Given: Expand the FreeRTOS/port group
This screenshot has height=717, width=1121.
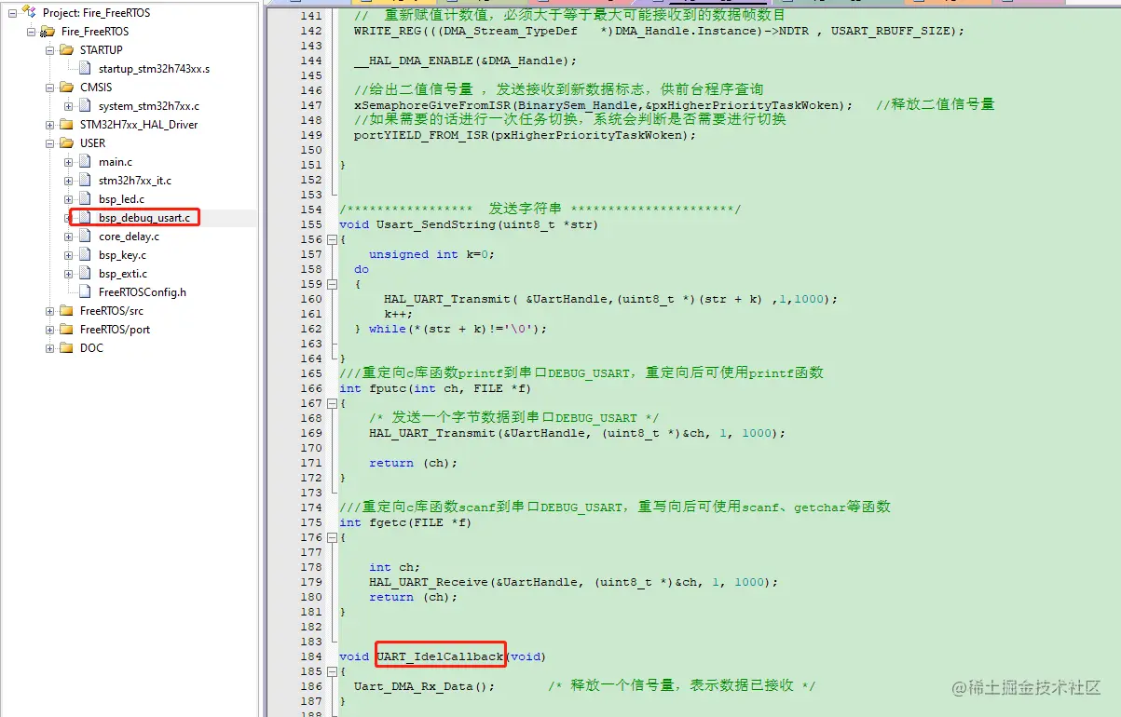Looking at the screenshot, I should [50, 329].
